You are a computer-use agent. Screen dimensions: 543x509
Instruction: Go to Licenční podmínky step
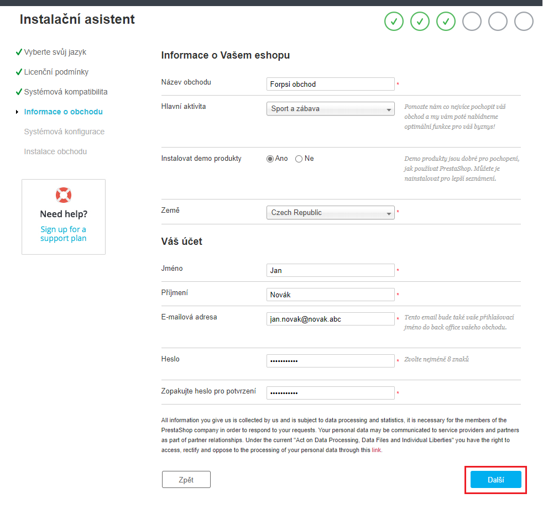coord(56,72)
